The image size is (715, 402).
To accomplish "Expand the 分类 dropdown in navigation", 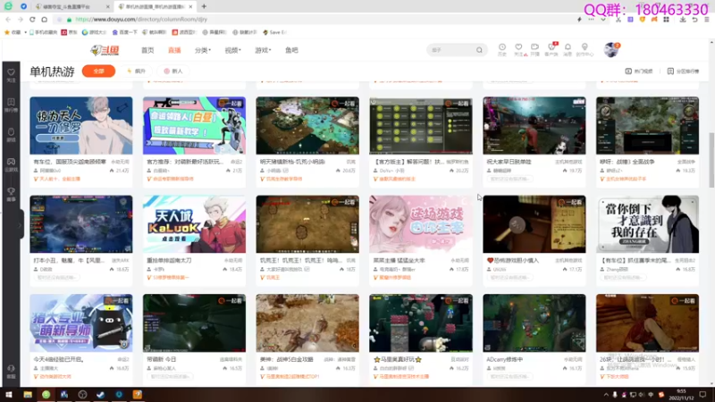I will (203, 50).
